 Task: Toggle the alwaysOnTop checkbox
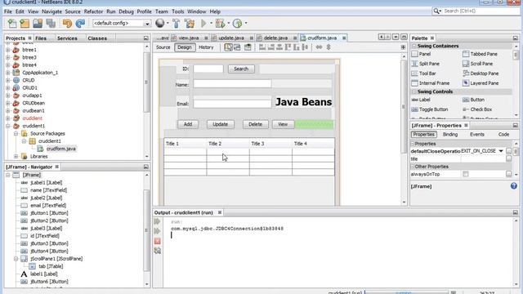coord(465,174)
